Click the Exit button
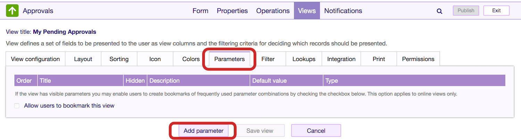Screen dimensions: 521x140 pos(496,10)
